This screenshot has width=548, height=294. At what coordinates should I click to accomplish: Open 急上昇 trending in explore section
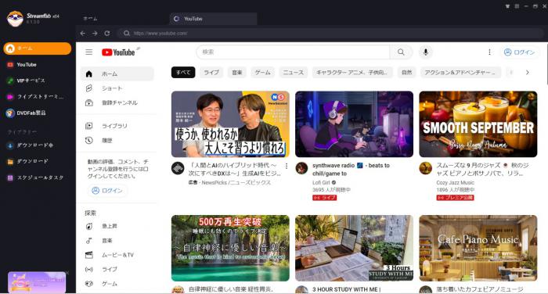coord(117,226)
